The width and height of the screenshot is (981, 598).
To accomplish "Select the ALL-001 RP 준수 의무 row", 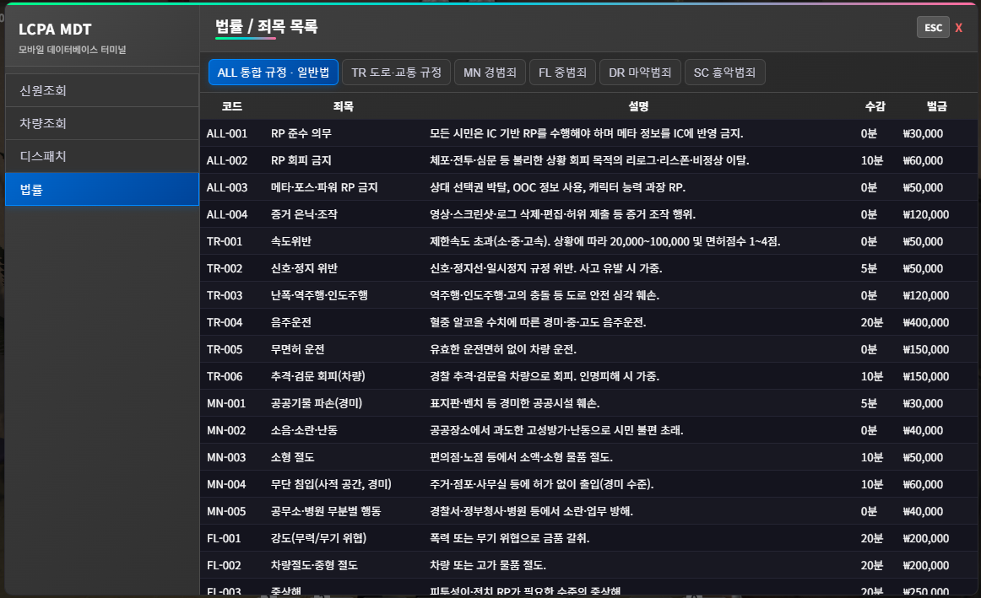I will pos(507,133).
